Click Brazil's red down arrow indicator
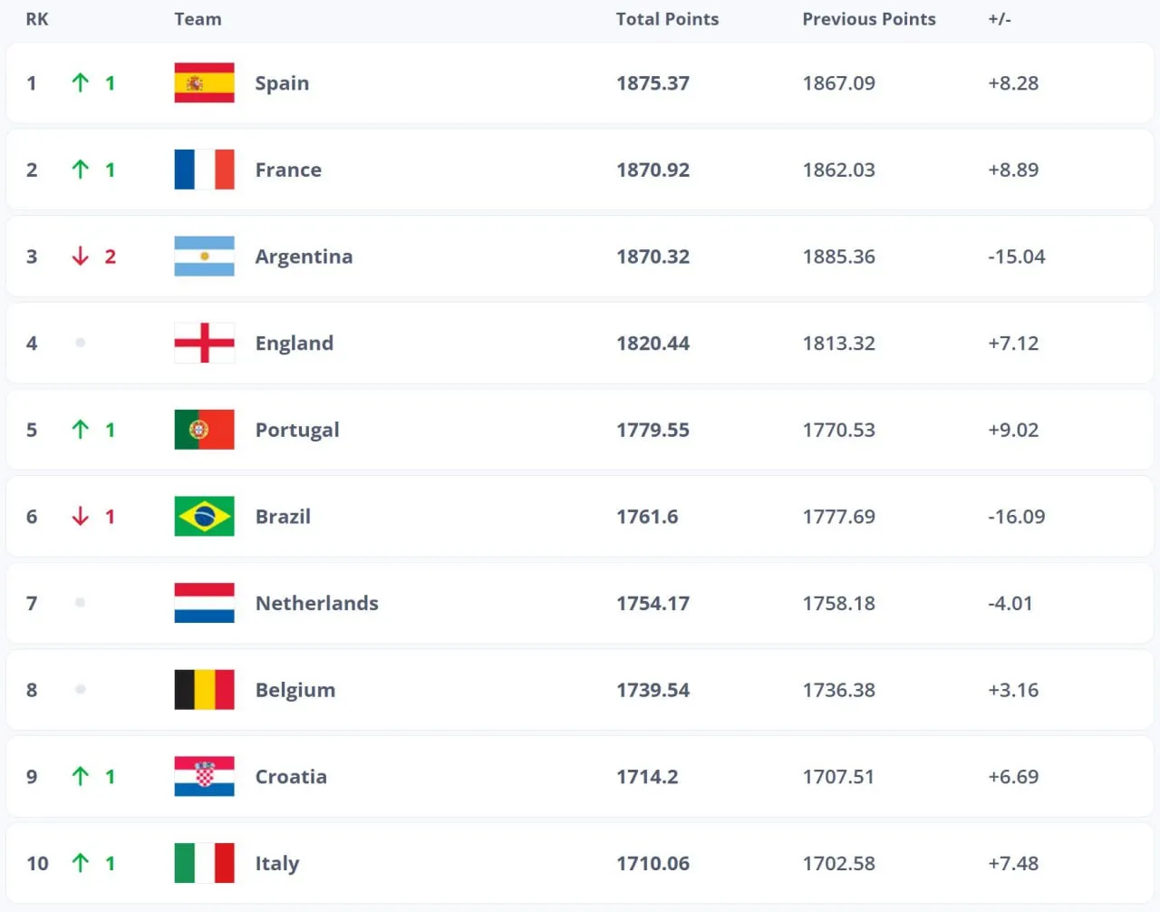 click(81, 517)
